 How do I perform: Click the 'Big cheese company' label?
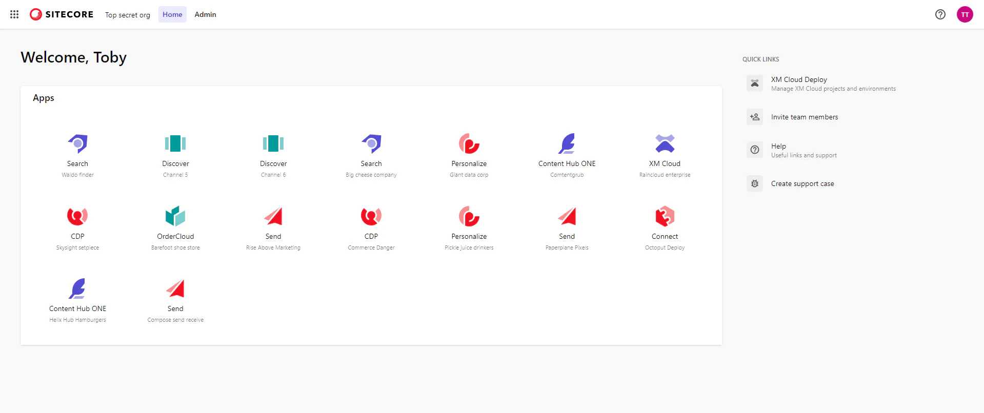(371, 175)
